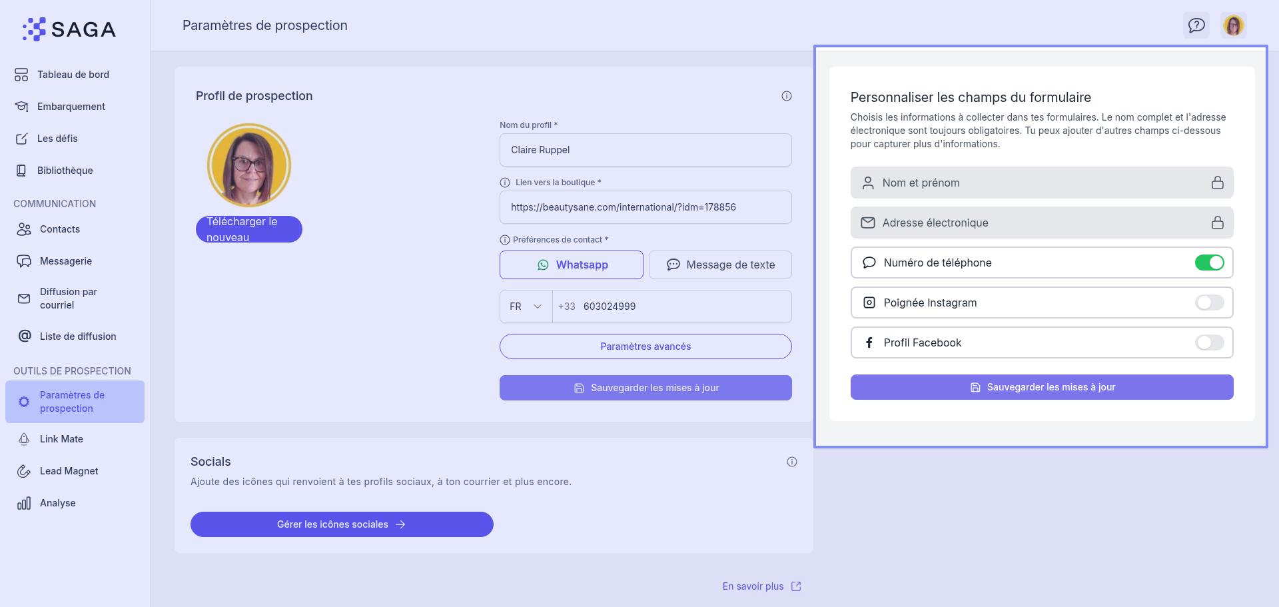
Task: Click the lock icon on Adresse électronique
Action: [1217, 223]
